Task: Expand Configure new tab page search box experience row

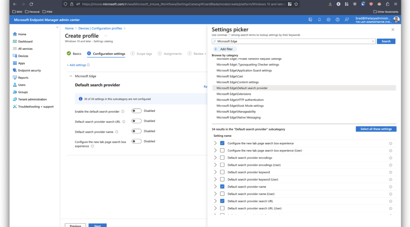Action: (x=215, y=143)
